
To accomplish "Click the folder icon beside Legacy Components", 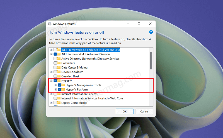I will pos(59,102).
